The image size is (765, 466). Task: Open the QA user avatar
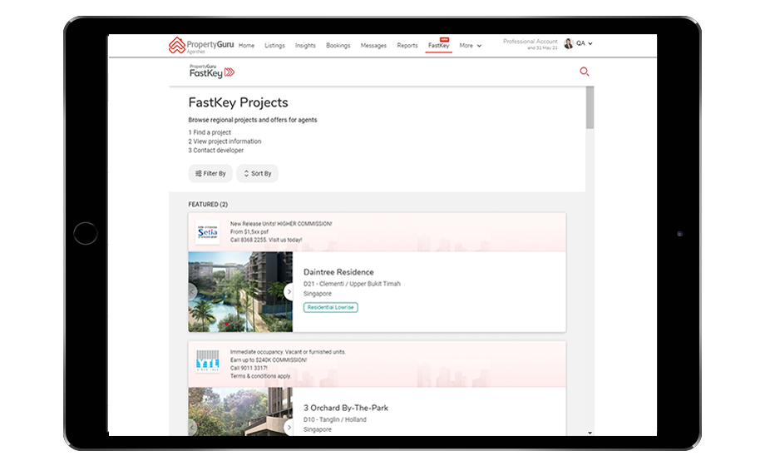(x=569, y=43)
